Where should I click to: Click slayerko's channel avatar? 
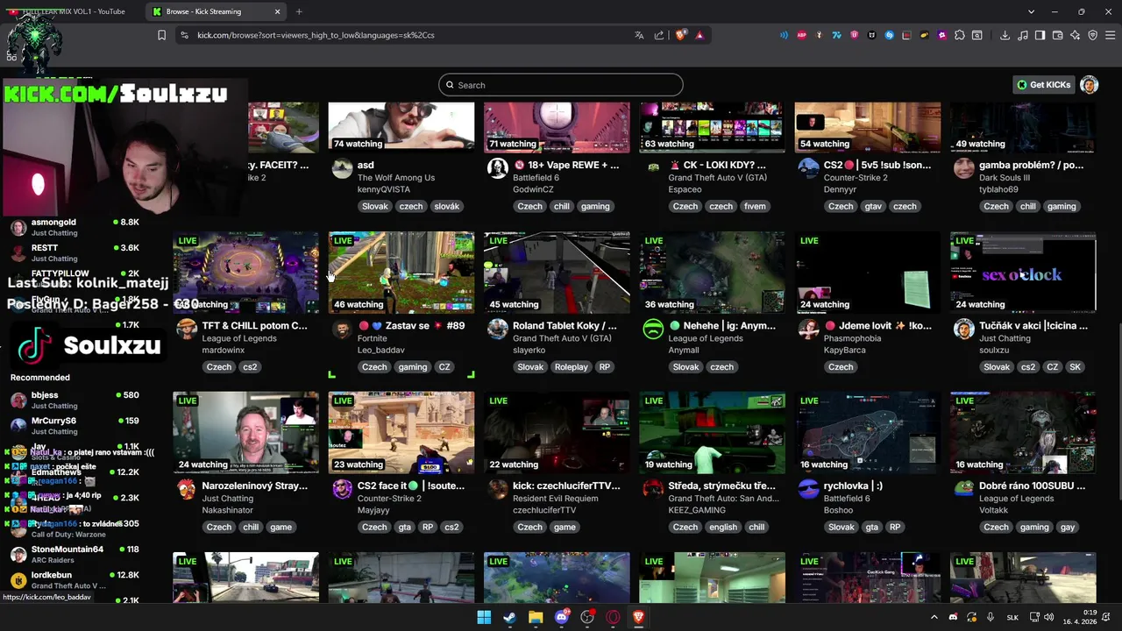coord(497,329)
